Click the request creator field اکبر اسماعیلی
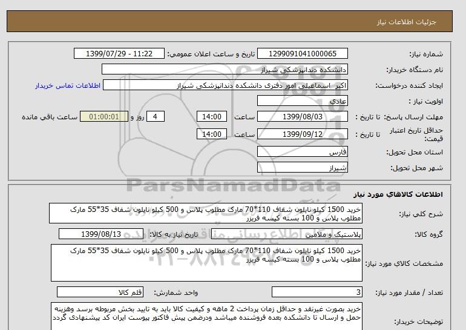The image size is (466, 330). (225, 85)
